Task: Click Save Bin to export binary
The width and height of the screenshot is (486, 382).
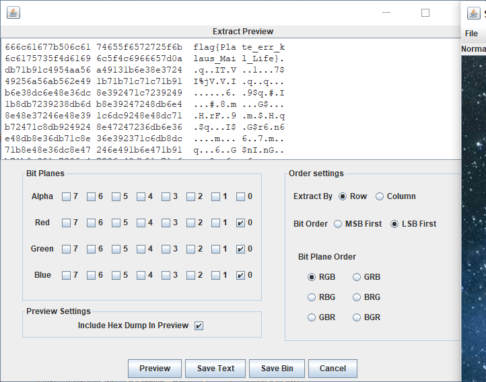Action: click(x=277, y=369)
